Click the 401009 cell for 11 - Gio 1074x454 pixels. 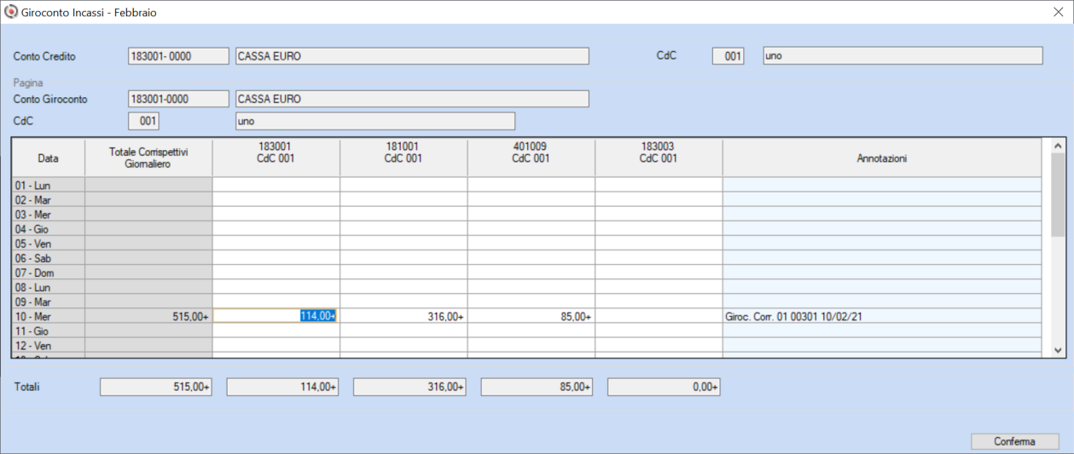tap(531, 330)
